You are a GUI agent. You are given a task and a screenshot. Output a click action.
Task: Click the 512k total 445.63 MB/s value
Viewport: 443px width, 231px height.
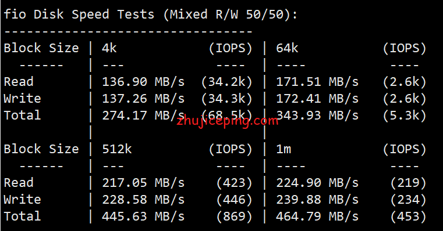click(x=143, y=216)
